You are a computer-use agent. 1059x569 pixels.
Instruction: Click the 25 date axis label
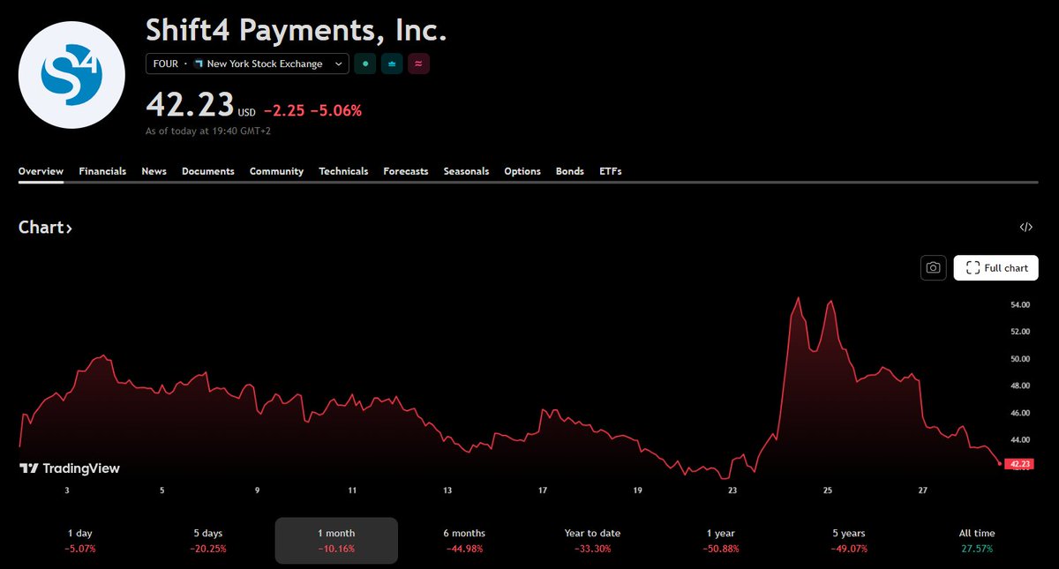tap(828, 490)
